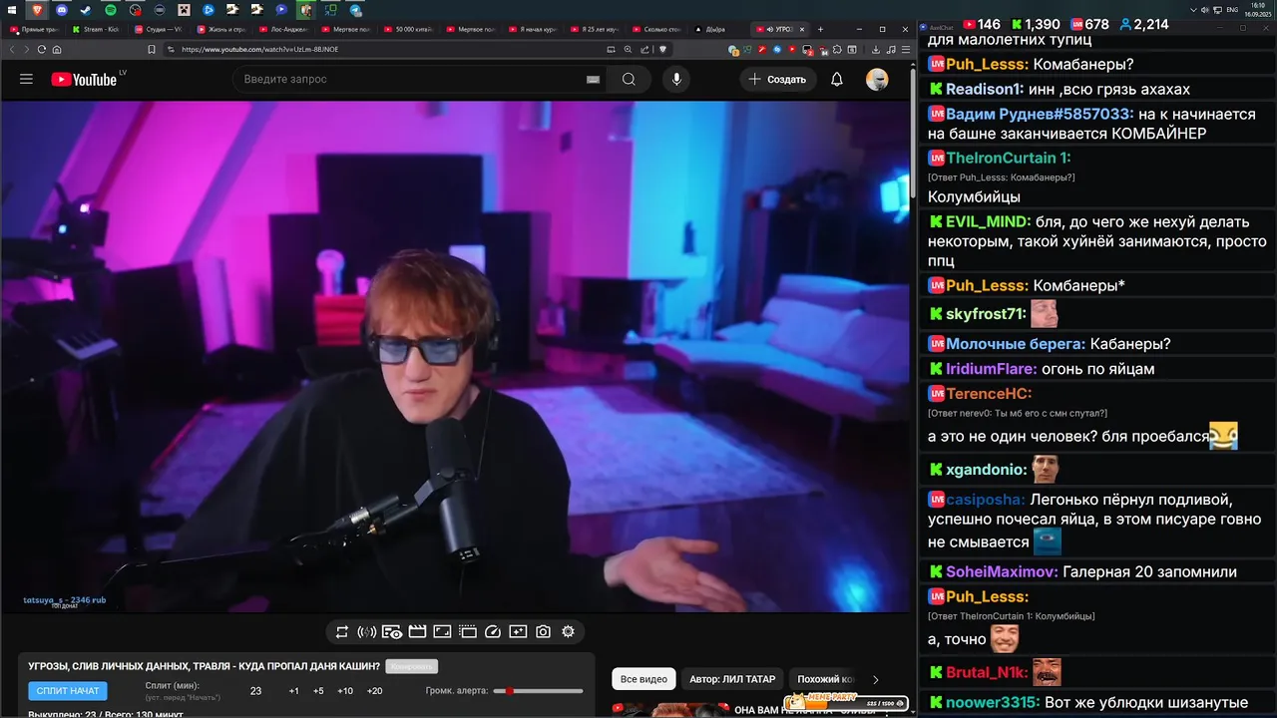Click the ENG language indicator in tray
Image resolution: width=1277 pixels, height=718 pixels.
point(1232,9)
